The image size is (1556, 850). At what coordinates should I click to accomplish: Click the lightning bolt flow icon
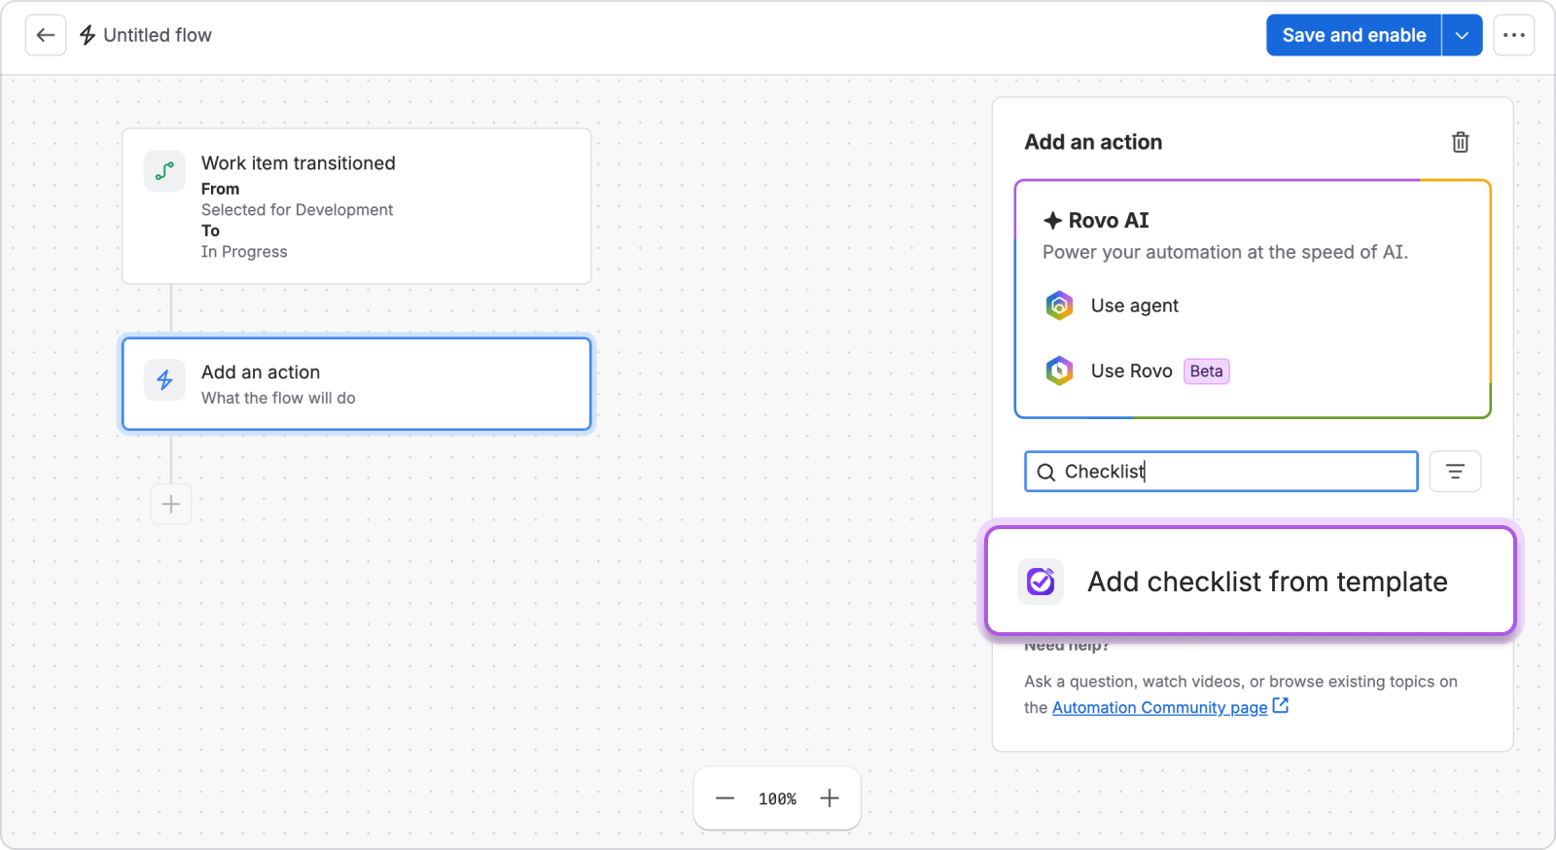[x=88, y=35]
